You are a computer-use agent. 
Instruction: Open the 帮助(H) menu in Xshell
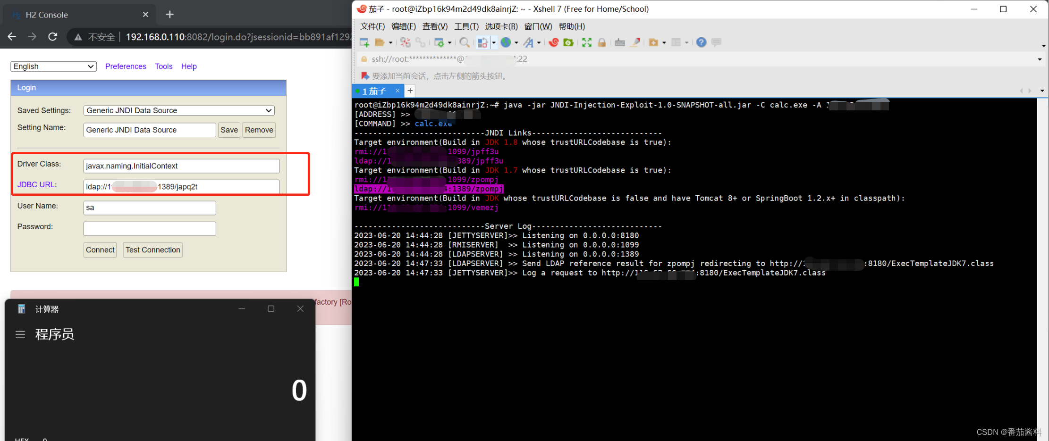coord(572,26)
